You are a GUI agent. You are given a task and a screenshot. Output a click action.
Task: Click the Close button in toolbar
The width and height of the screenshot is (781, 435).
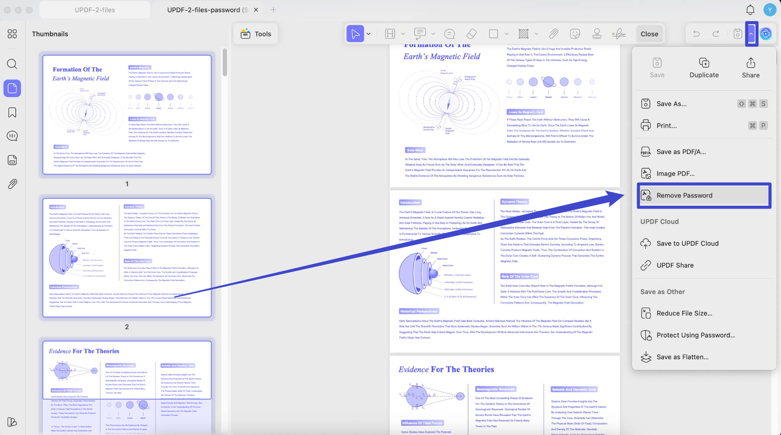coord(649,34)
